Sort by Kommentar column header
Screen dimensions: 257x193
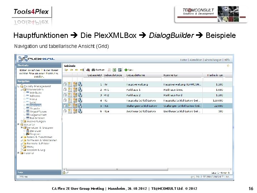click(x=171, y=75)
